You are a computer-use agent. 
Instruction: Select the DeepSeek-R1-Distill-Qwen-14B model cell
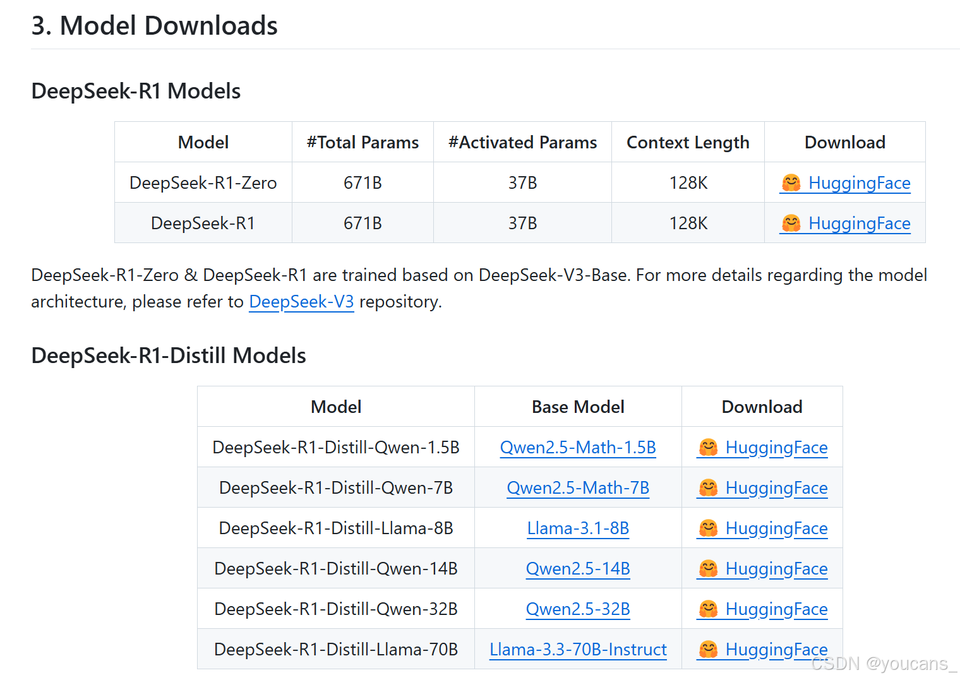(336, 568)
